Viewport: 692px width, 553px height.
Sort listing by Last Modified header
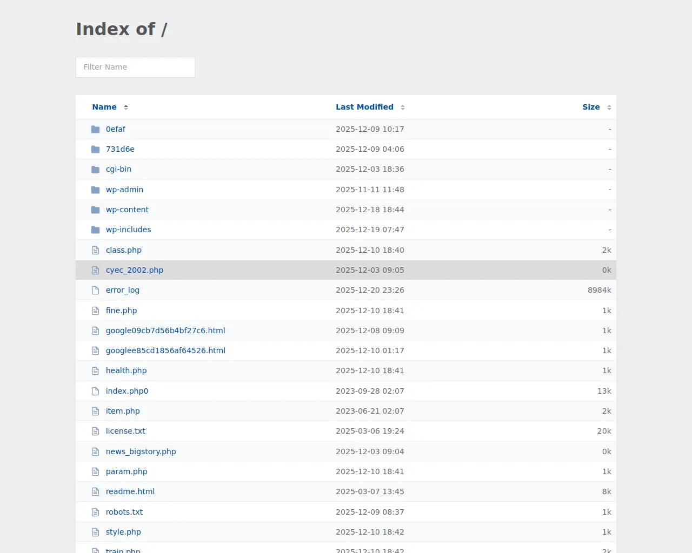tap(364, 107)
